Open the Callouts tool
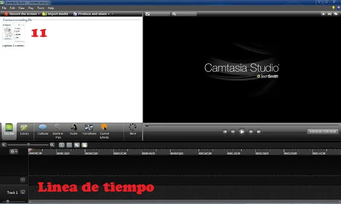This screenshot has width=341, height=204. (x=43, y=130)
